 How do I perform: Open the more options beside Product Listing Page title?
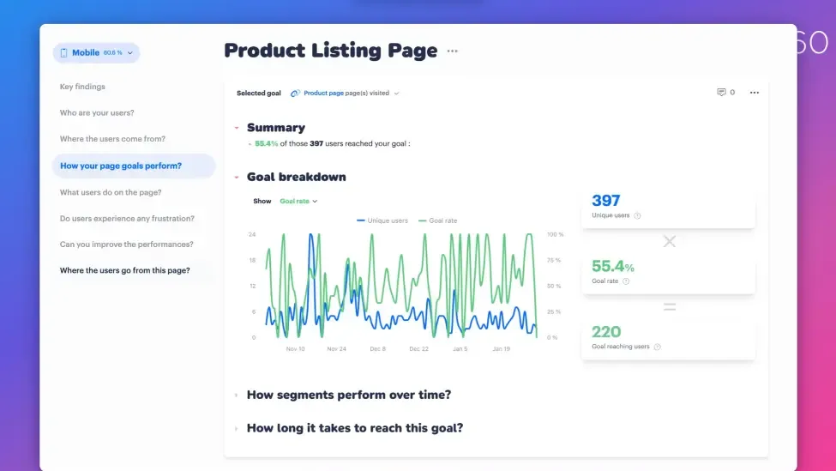pyautogui.click(x=452, y=51)
